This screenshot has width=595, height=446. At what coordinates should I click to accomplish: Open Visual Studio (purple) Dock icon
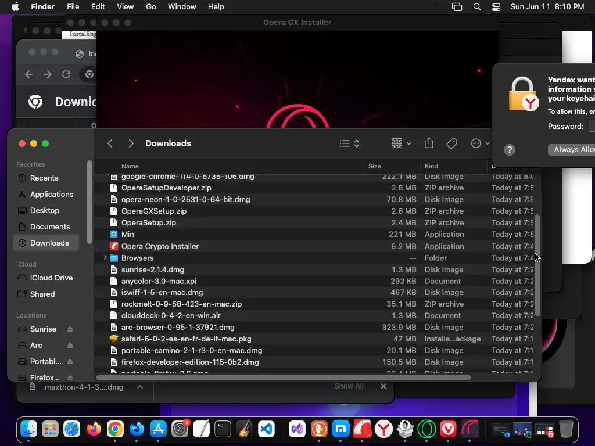pyautogui.click(x=297, y=429)
